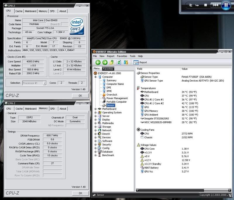Select Portable Computer tree item
Viewport: 234px width, 200px height.
tap(116, 102)
